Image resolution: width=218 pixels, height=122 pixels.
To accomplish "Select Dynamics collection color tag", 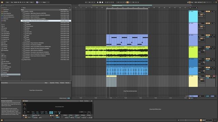I will 5,12.
